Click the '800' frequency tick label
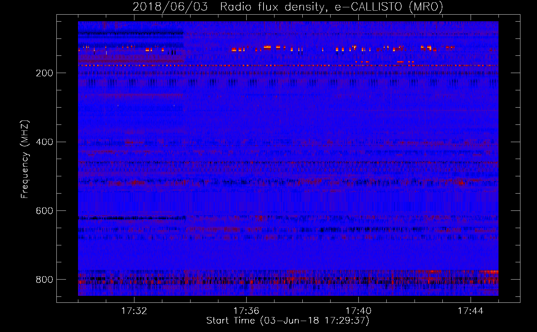The height and width of the screenshot is (332, 537). click(44, 280)
